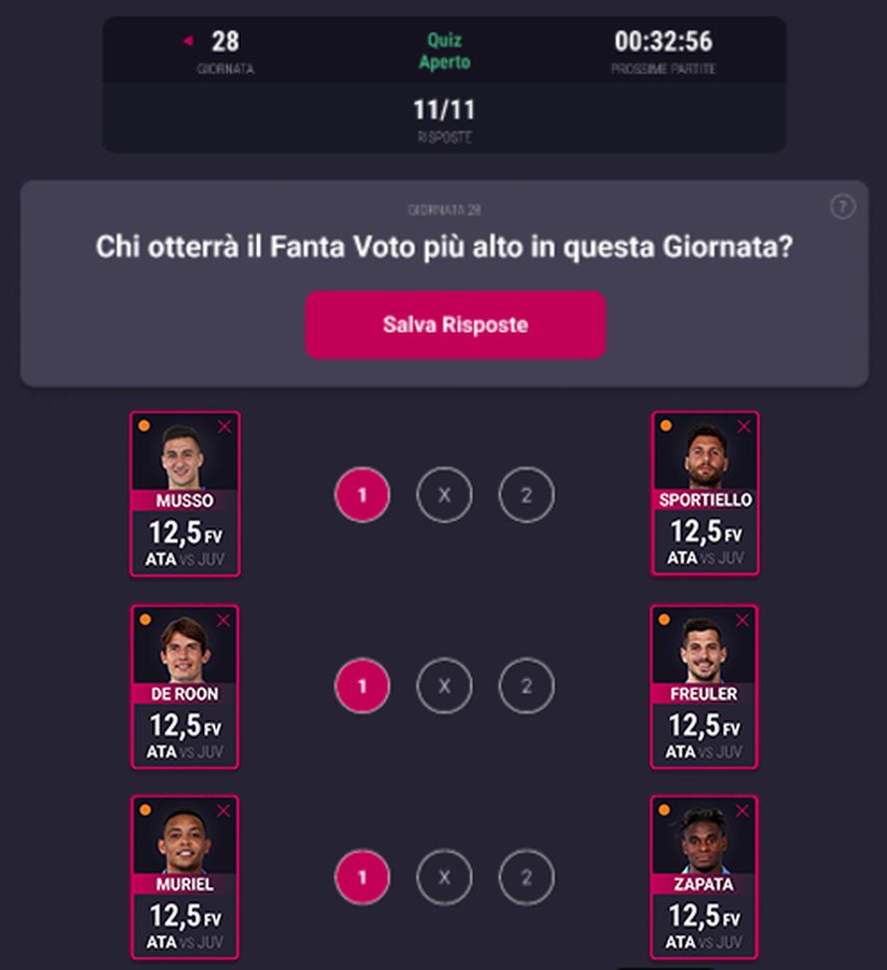Select the X draw option for Musso matchup
The width and height of the screenshot is (887, 970).
pos(443,493)
